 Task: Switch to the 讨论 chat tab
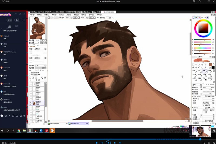pyautogui.click(x=9, y=26)
